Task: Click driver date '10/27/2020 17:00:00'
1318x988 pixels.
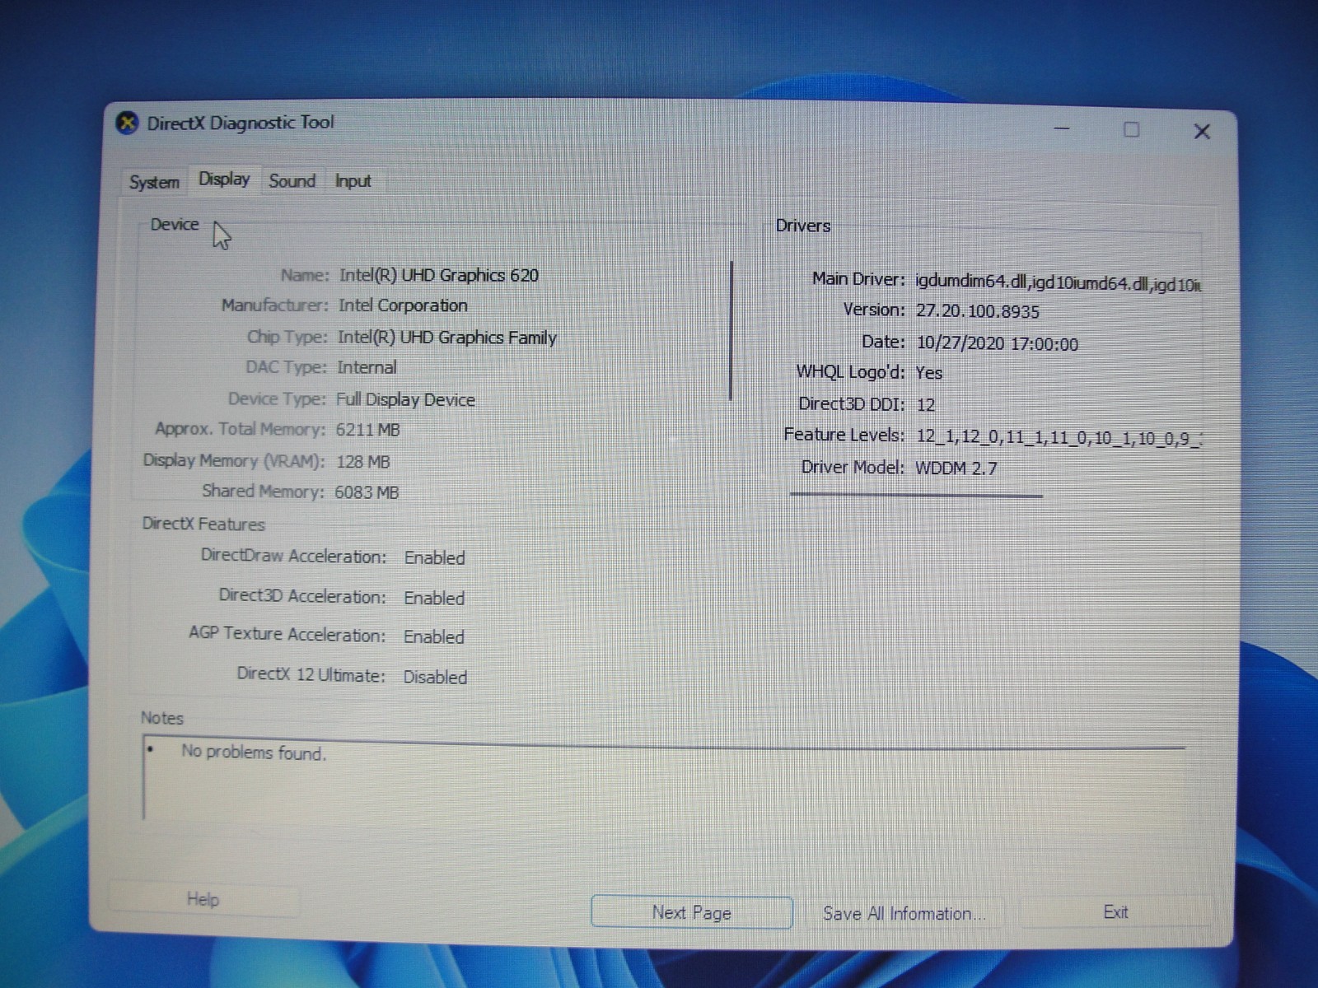Action: pos(998,343)
